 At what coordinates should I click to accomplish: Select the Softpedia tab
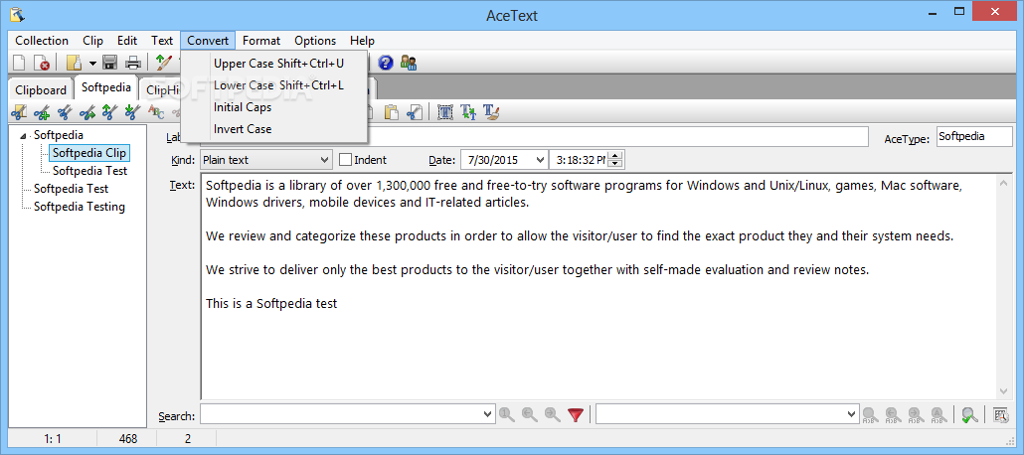[106, 86]
